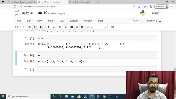Close the Home Page browser tab

(x=35, y=2)
